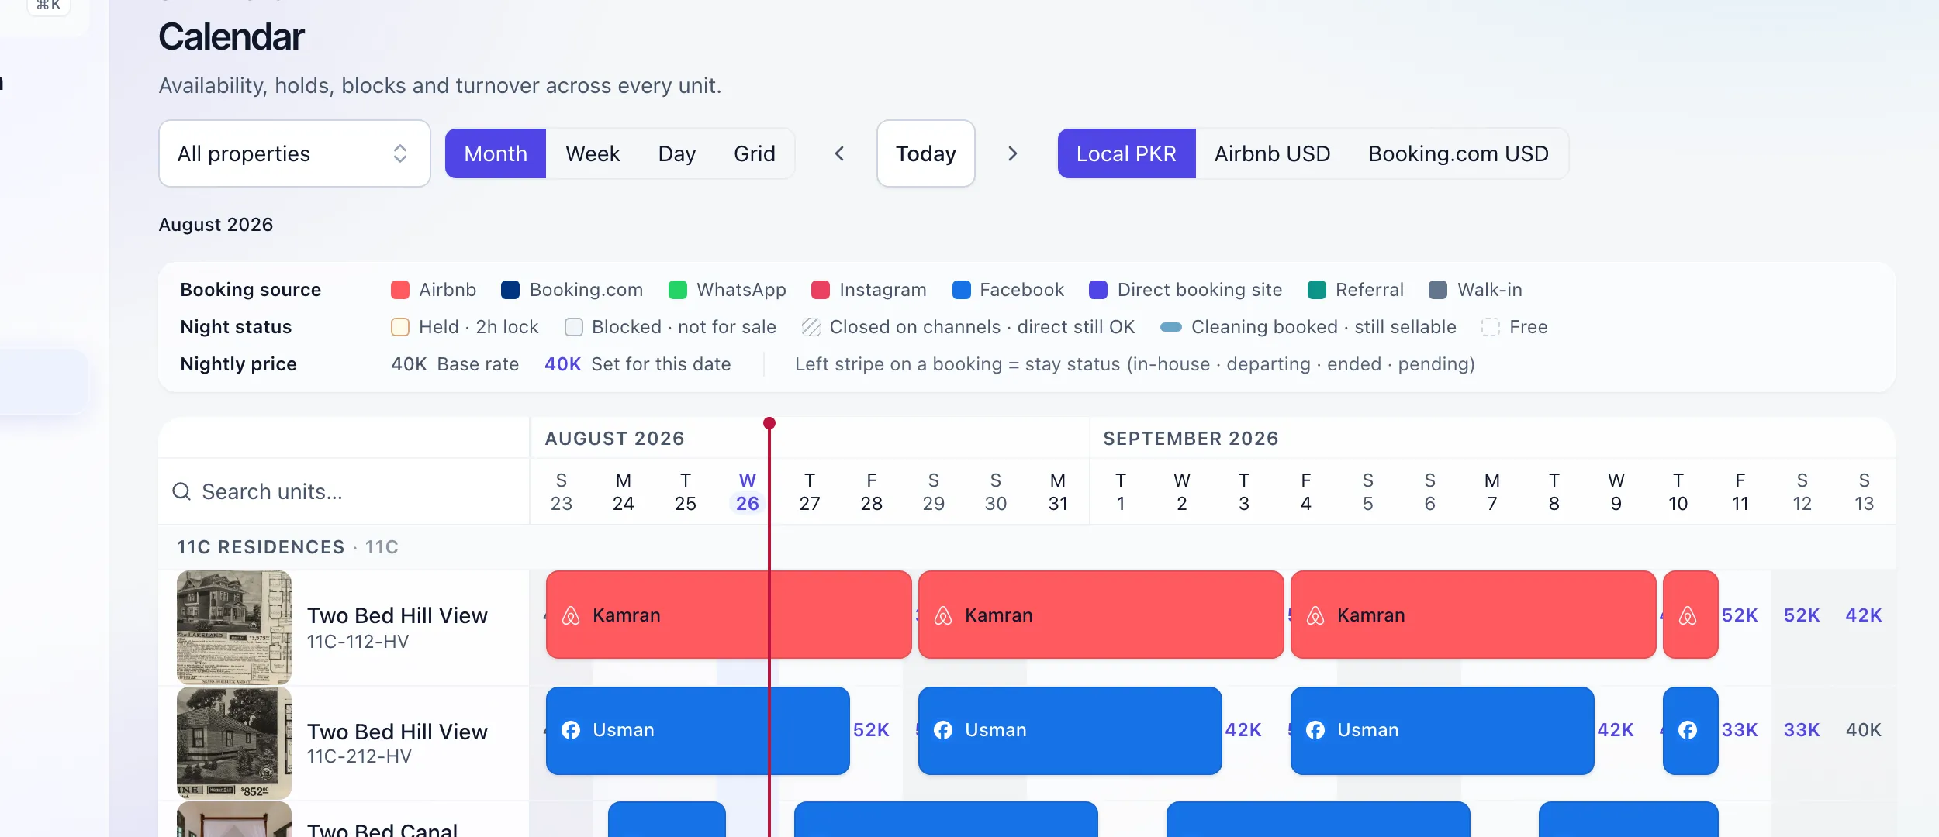The height and width of the screenshot is (837, 1939).
Task: Click the Instagram legend color swatch
Action: [821, 290]
